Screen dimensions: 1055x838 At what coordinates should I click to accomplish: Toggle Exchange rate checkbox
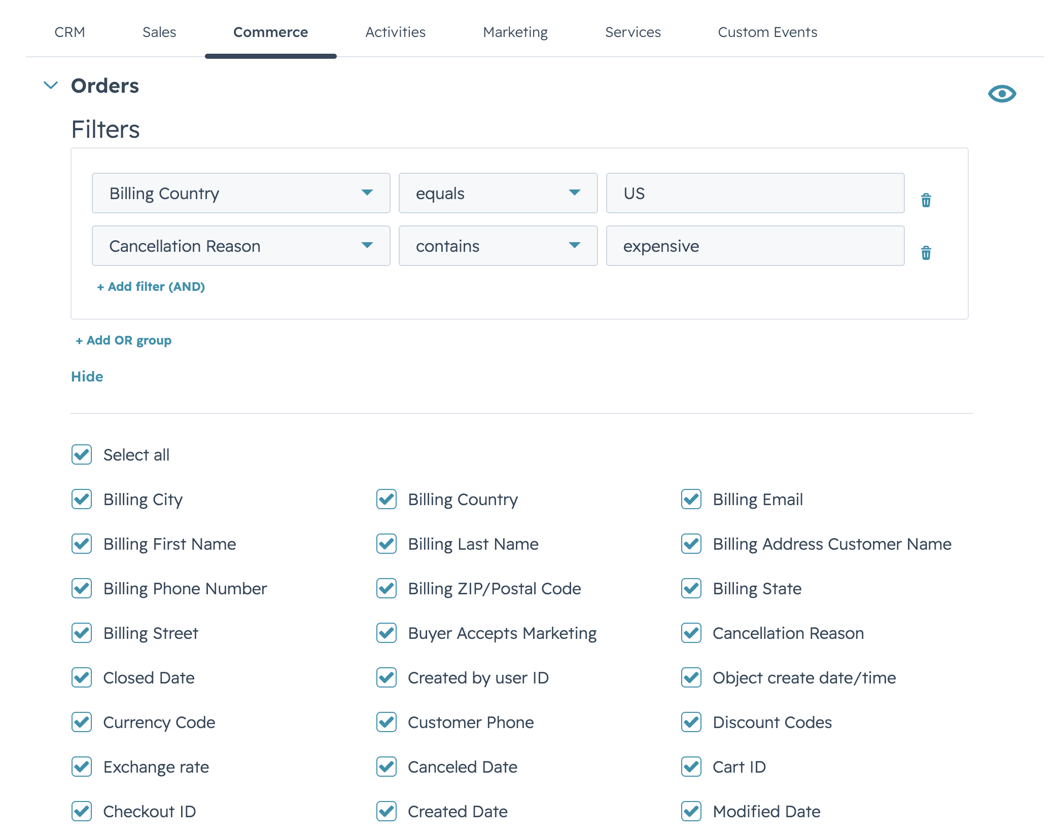pos(82,767)
